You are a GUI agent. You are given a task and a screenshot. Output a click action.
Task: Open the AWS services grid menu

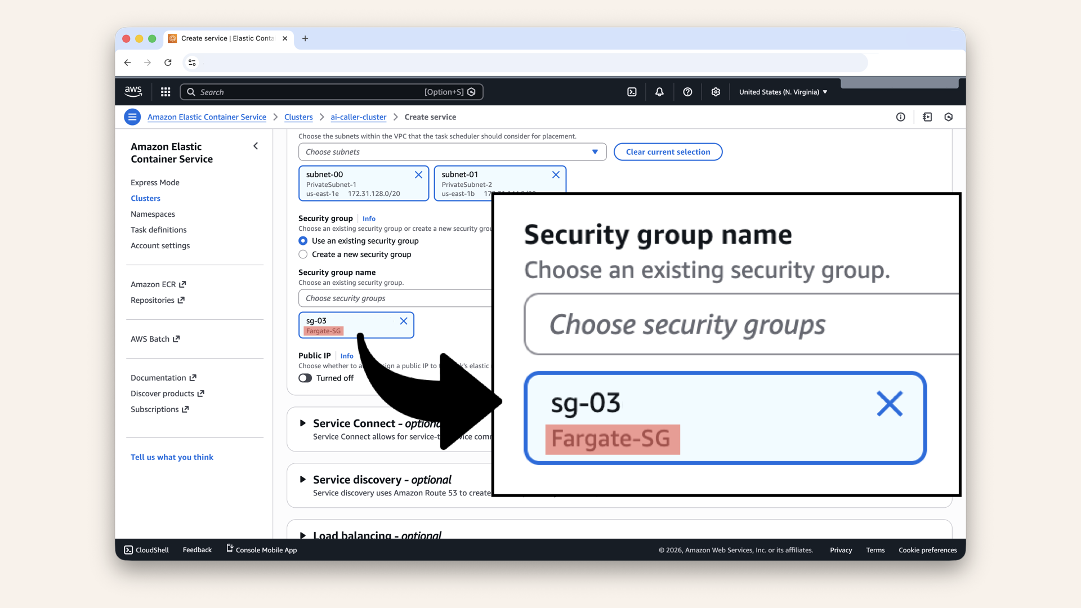tap(166, 92)
